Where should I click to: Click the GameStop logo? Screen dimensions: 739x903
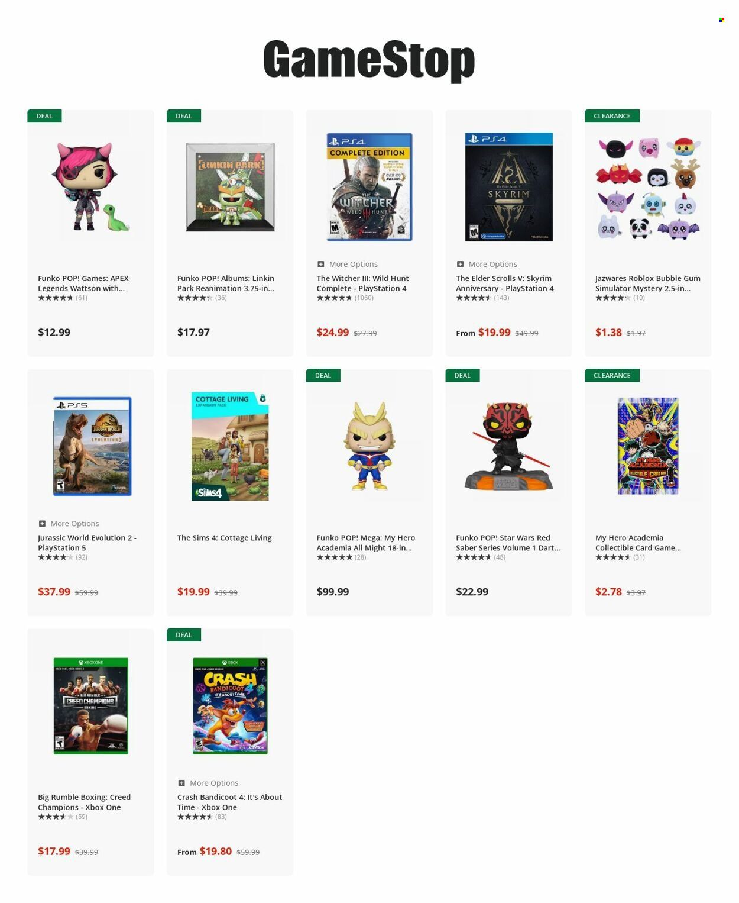(x=369, y=60)
